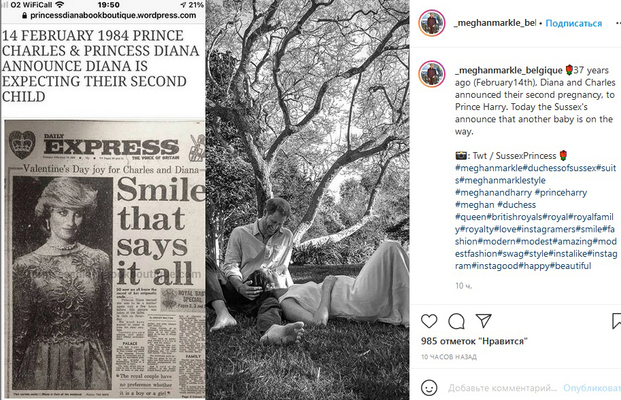The image size is (621, 400).
Task: Save the post with the bookmark icon
Action: (617, 321)
